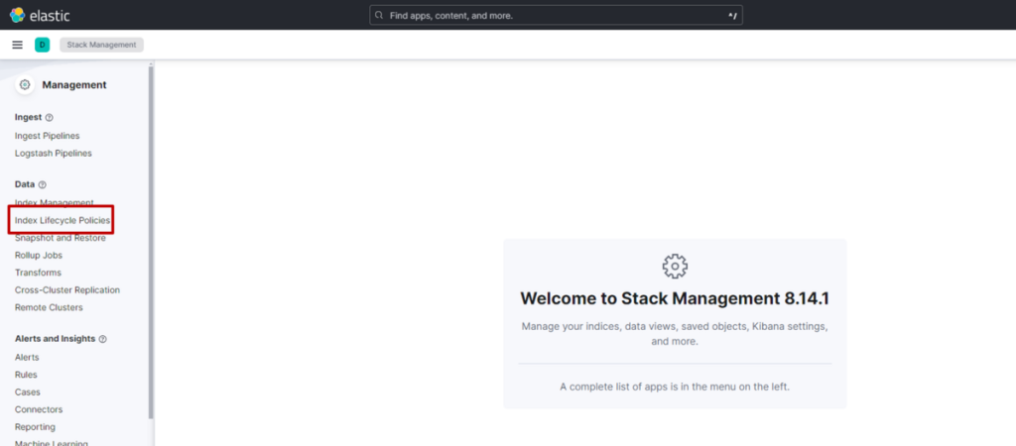Click the Ingest section help icon
This screenshot has width=1016, height=446.
tap(50, 118)
